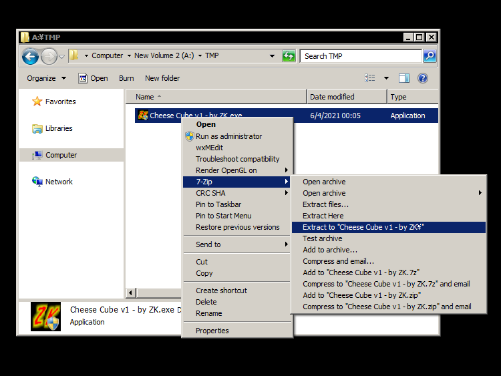Click the ZK icon of Cheese Cube file
The height and width of the screenshot is (376, 501).
(x=143, y=116)
